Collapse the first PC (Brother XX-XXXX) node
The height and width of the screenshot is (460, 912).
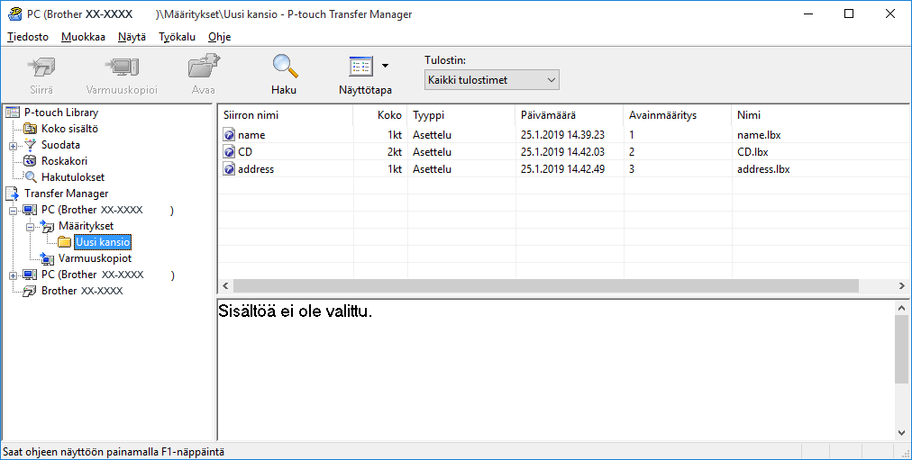(13, 211)
